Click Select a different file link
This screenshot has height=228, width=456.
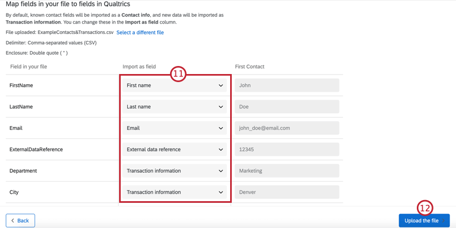coord(140,33)
